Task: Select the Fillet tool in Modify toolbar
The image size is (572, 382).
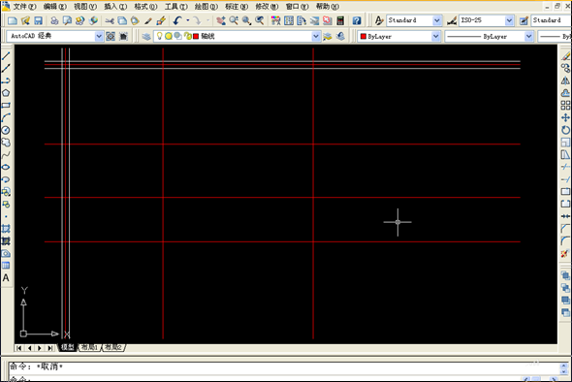Action: [x=565, y=240]
